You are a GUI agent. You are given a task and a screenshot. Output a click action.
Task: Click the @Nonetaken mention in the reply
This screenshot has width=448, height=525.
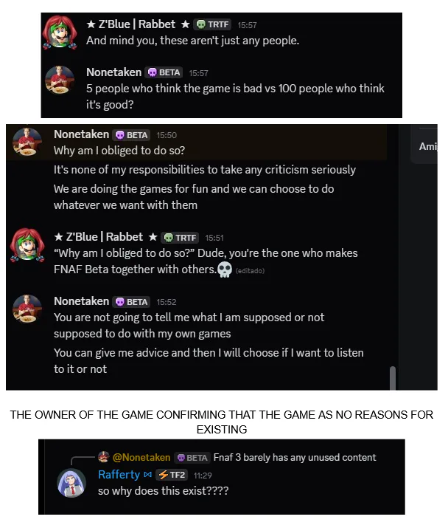point(141,457)
